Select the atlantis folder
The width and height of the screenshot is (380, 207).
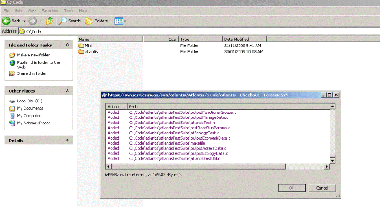91,52
